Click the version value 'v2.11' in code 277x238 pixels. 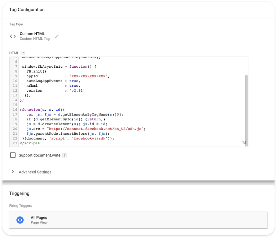(x=77, y=91)
